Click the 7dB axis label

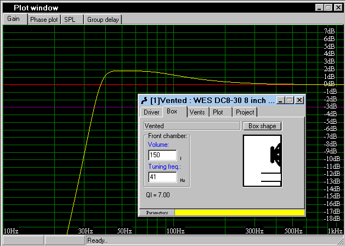tap(329, 31)
